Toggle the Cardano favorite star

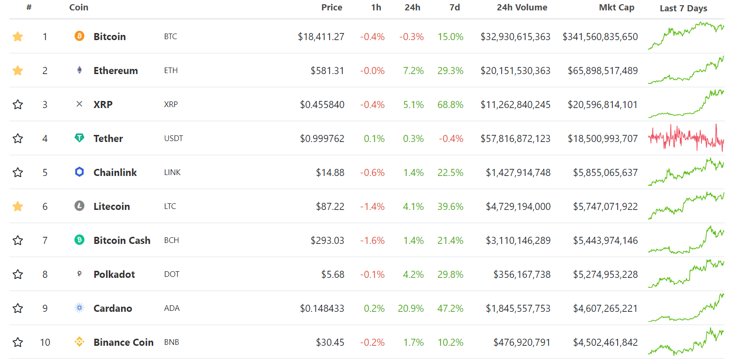17,308
